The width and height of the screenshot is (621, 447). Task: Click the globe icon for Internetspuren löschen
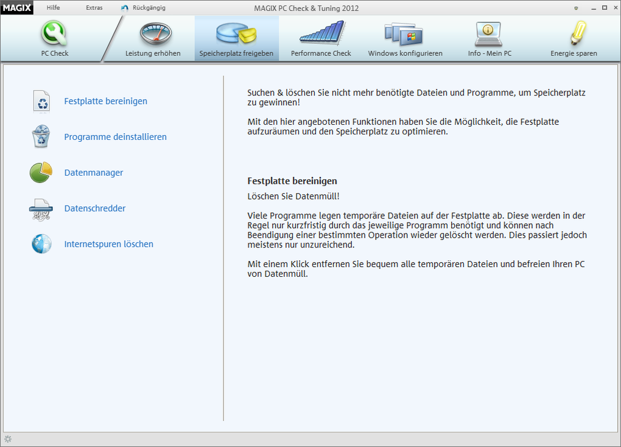41,244
